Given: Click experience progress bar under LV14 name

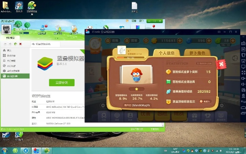Looking at the screenshot, I should [131, 58].
